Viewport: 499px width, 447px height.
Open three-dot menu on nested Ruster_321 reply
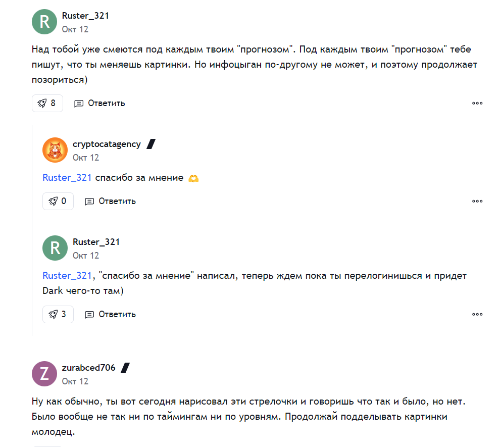point(477,314)
